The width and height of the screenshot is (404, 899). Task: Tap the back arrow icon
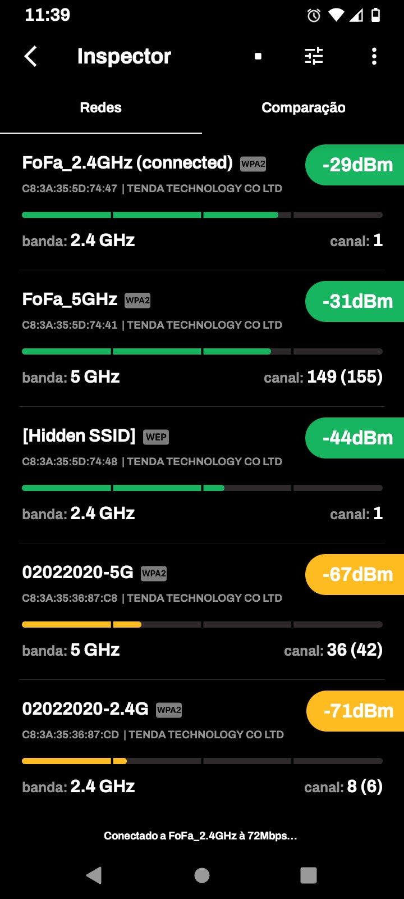(31, 56)
